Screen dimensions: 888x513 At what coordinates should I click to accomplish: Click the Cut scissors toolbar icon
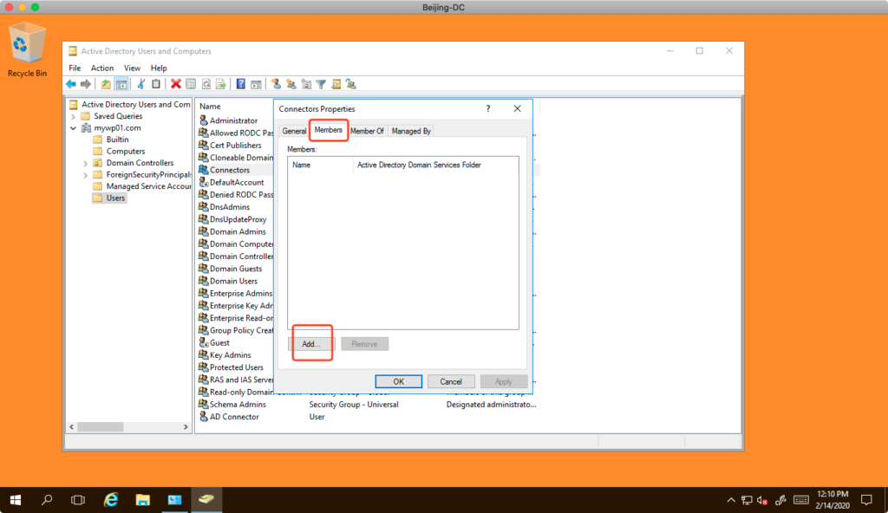tap(141, 84)
